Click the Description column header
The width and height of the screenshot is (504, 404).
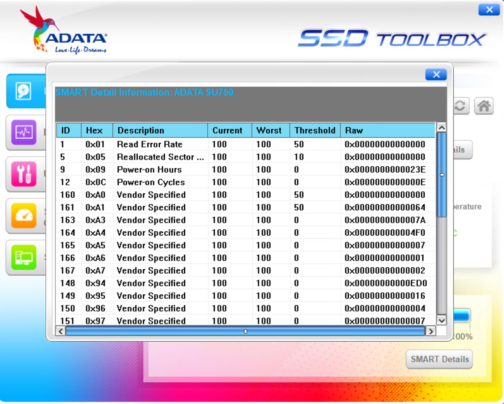pos(160,130)
